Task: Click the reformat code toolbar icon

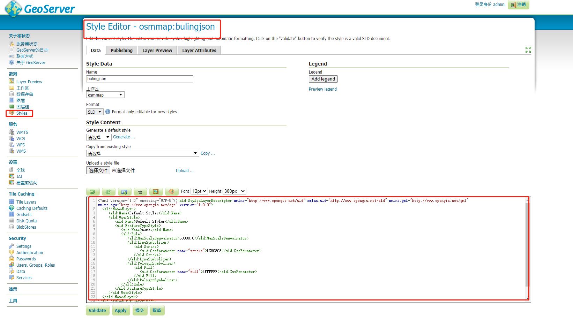Action: pos(140,192)
